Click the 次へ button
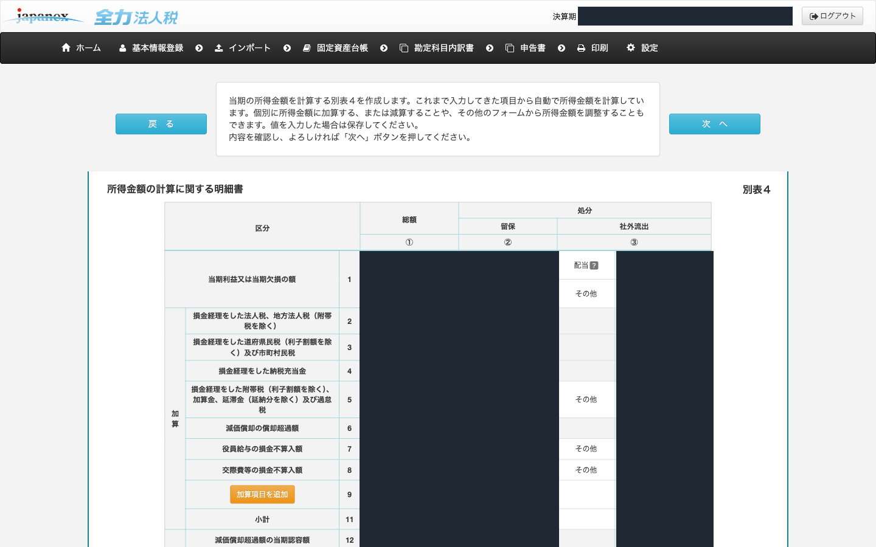The height and width of the screenshot is (547, 876). pyautogui.click(x=715, y=124)
